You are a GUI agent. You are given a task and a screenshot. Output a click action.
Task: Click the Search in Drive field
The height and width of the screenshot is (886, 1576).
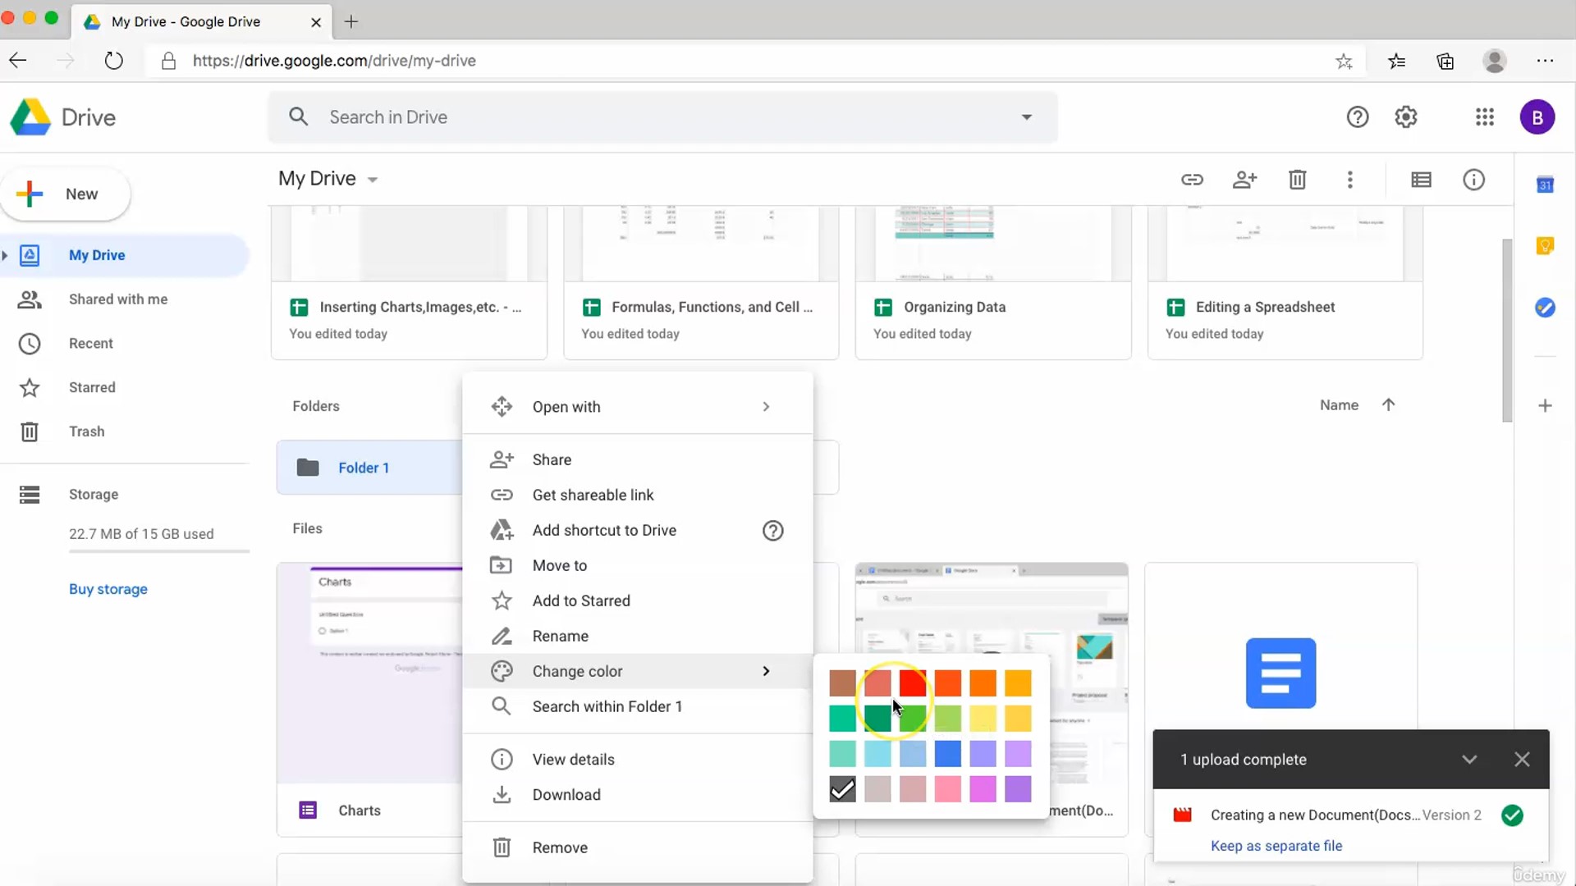(x=663, y=117)
